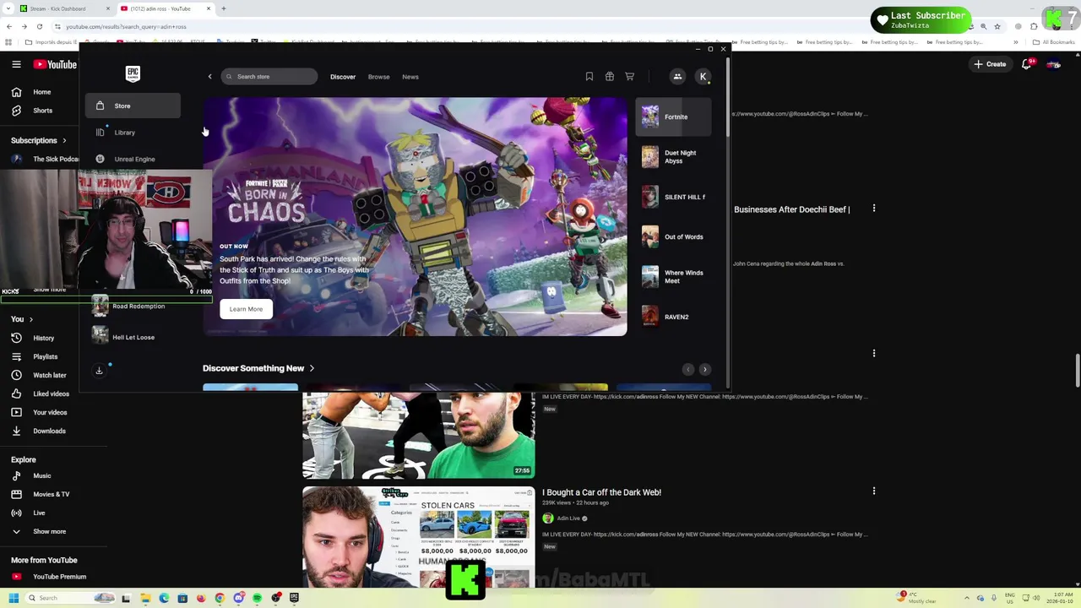Select Unreal Engine in Epic launcher sidebar
Viewport: 1081px width, 608px height.
(133, 159)
